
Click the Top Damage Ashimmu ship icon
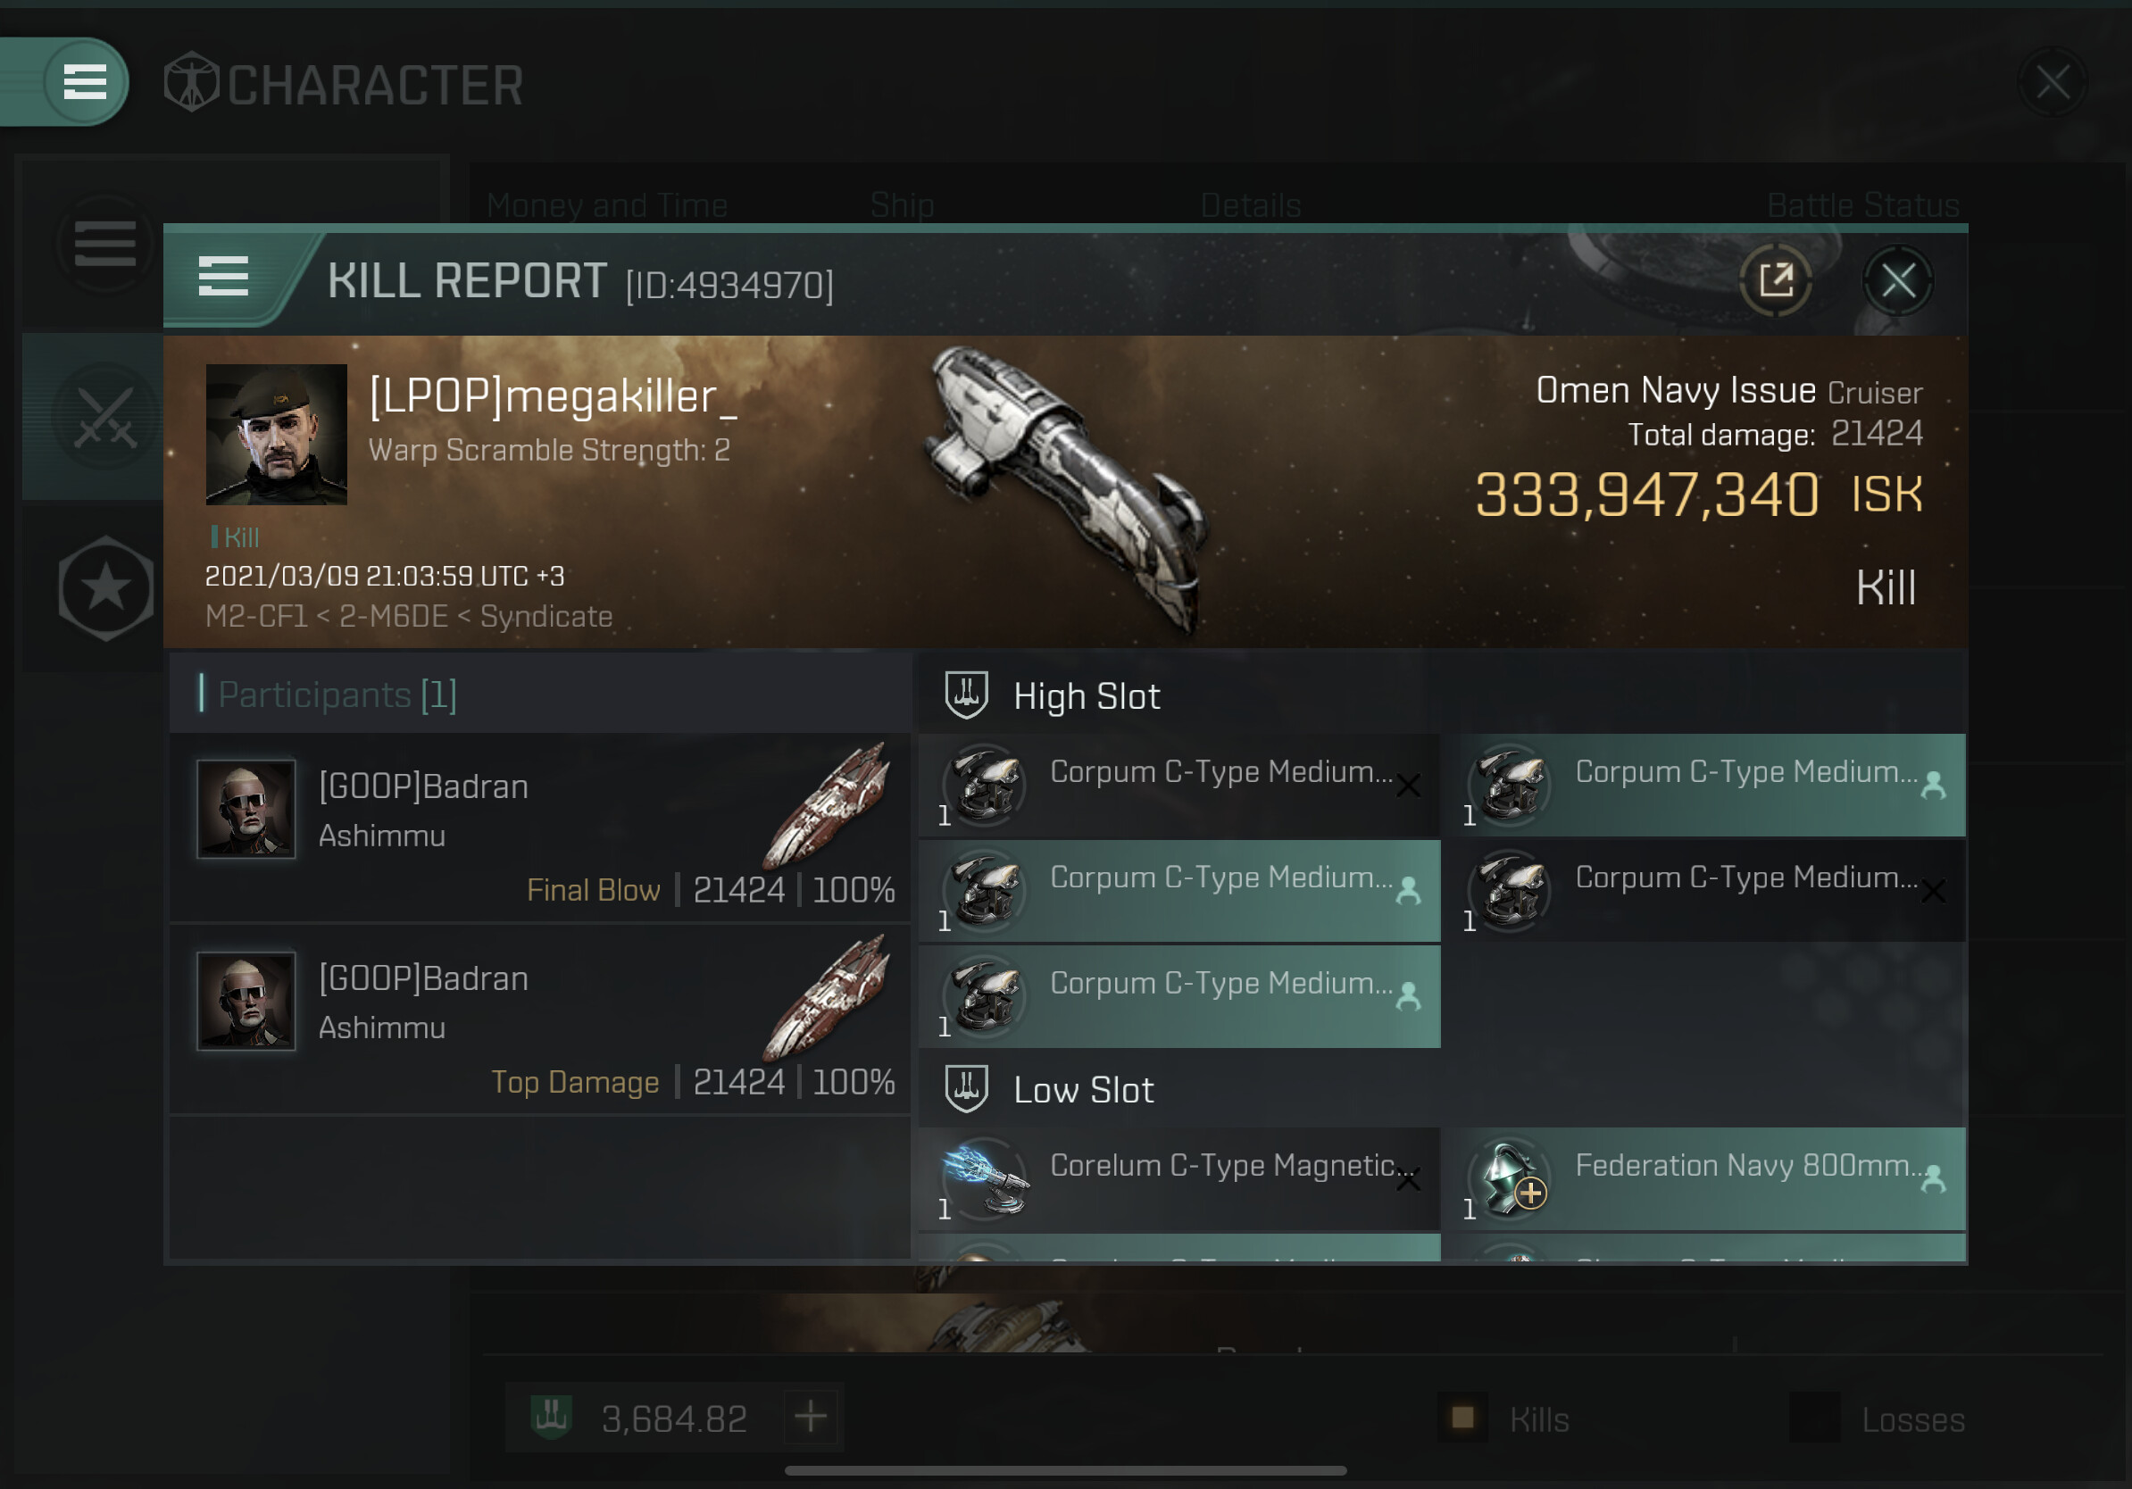(x=826, y=998)
